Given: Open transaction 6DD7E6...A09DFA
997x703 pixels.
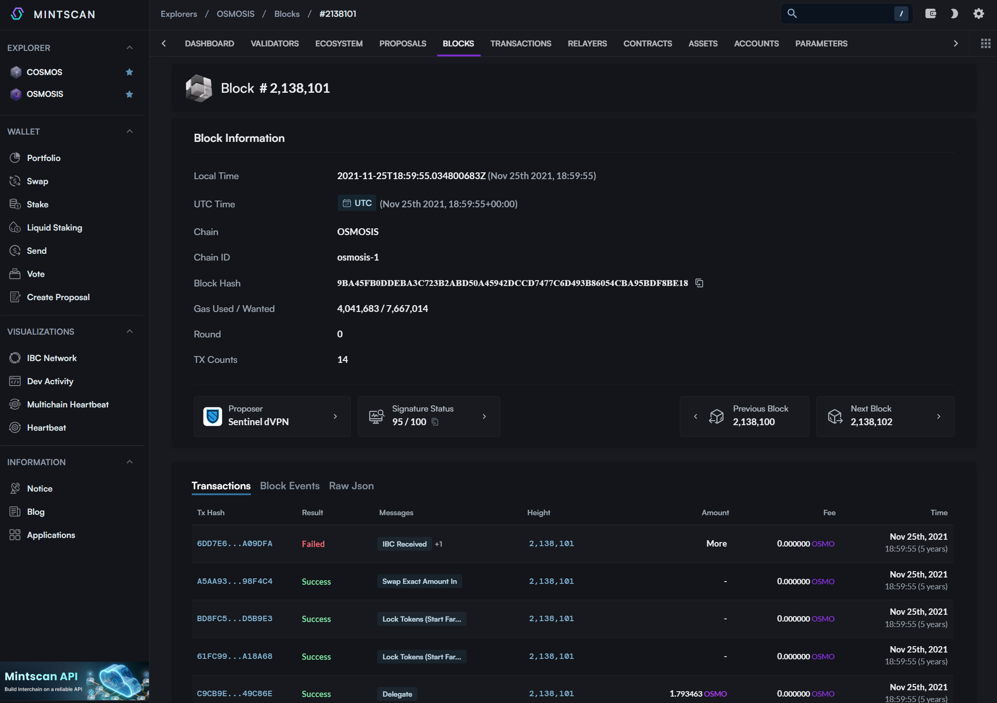Looking at the screenshot, I should click(x=234, y=543).
